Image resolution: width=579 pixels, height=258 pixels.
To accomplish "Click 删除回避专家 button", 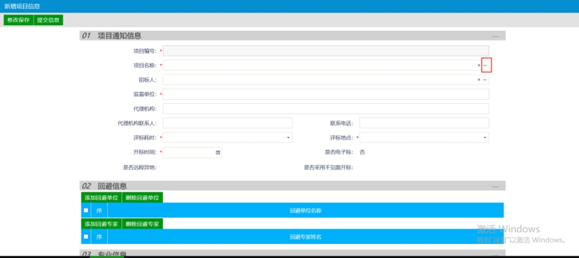I will point(142,224).
